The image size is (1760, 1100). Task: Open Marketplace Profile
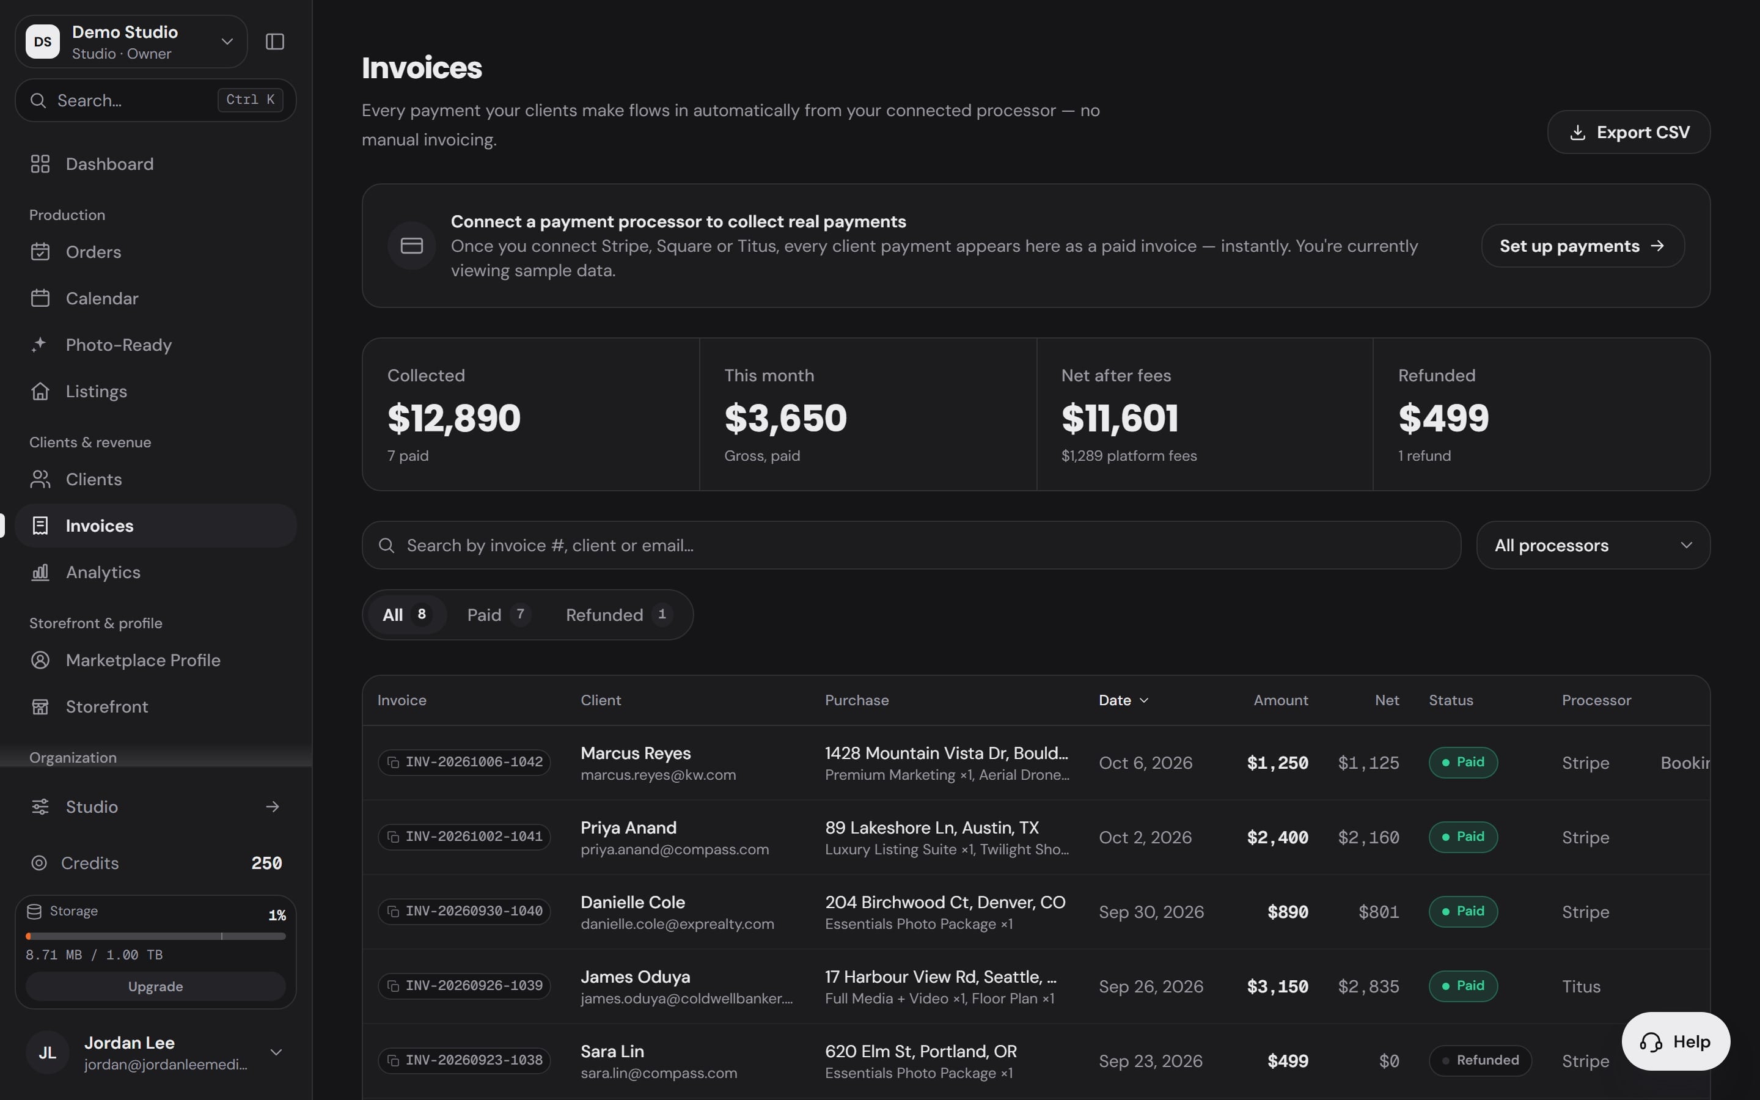(x=156, y=661)
